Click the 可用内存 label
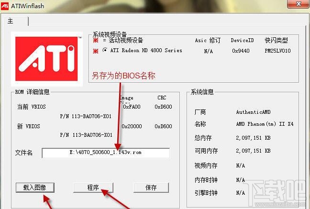Viewport: 310px width, 209px height. pyautogui.click(x=206, y=151)
